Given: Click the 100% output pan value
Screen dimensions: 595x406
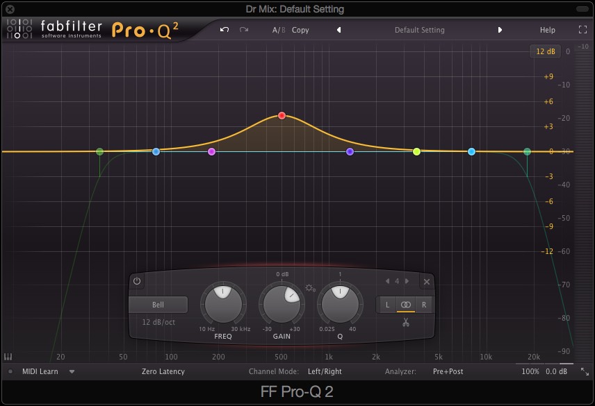Looking at the screenshot, I should tap(530, 371).
